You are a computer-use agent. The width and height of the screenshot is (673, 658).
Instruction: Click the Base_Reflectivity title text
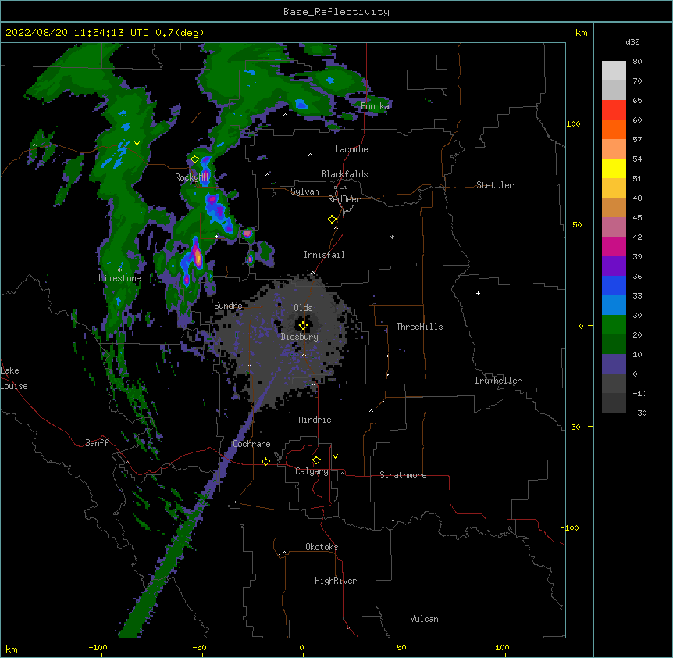pos(336,12)
